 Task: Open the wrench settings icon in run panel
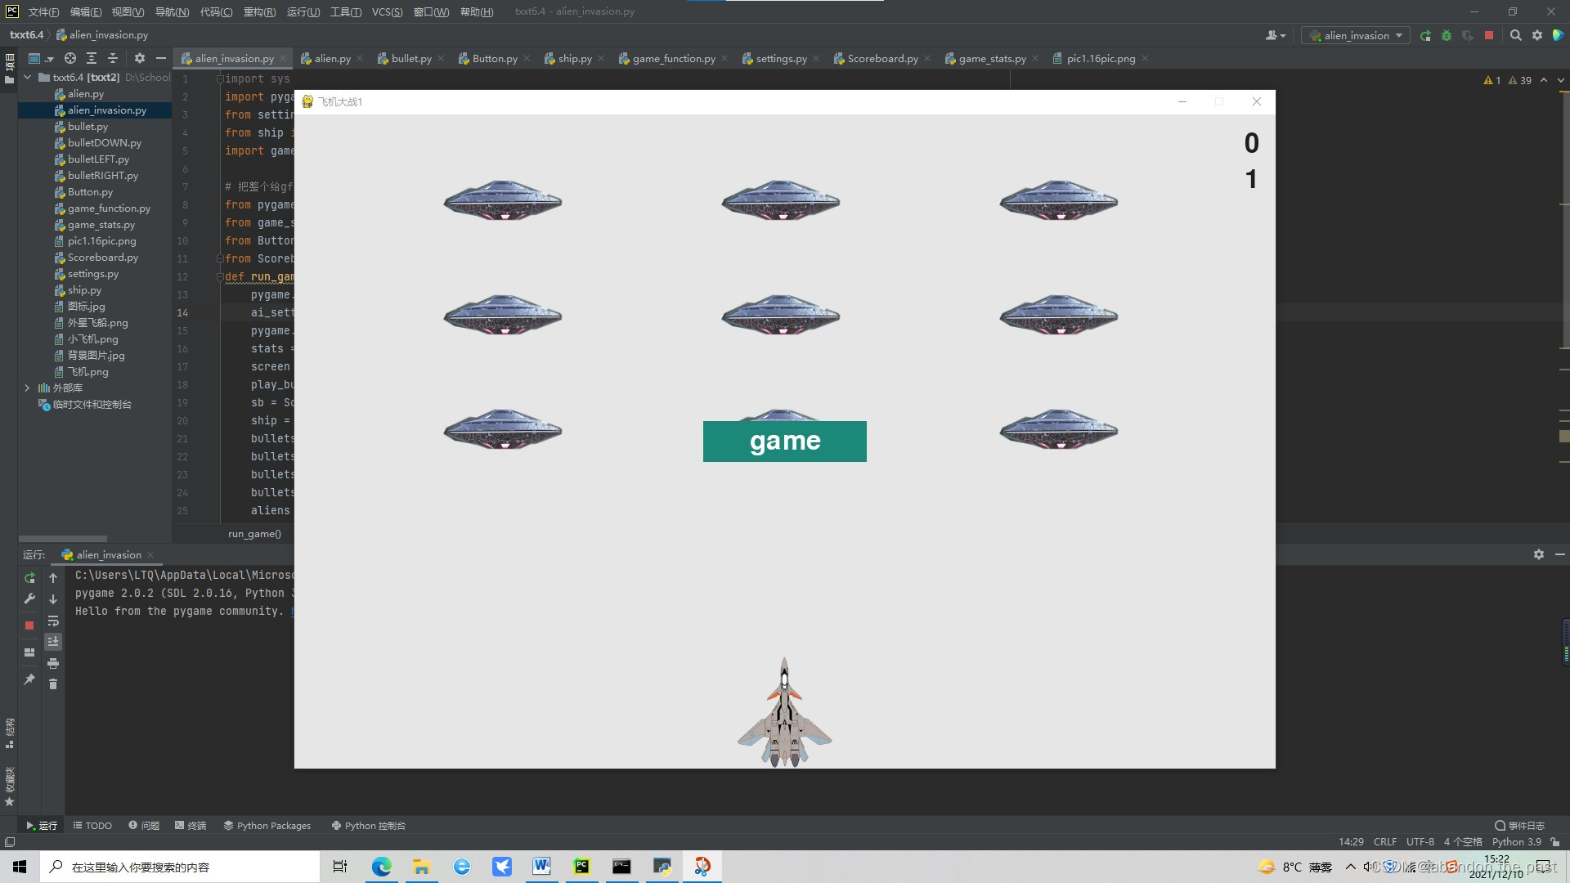(29, 599)
